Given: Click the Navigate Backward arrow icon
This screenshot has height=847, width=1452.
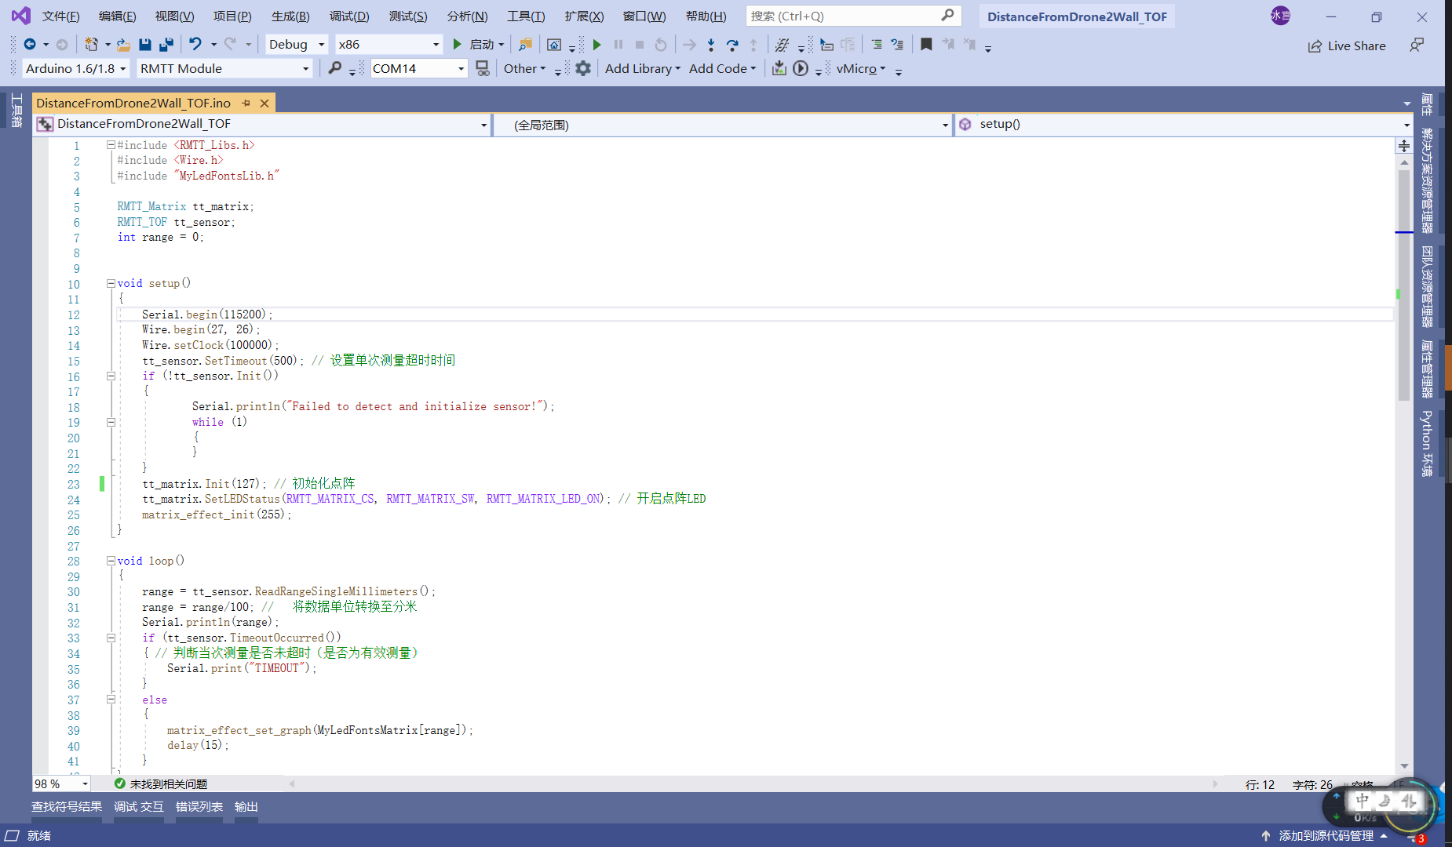Looking at the screenshot, I should point(30,45).
